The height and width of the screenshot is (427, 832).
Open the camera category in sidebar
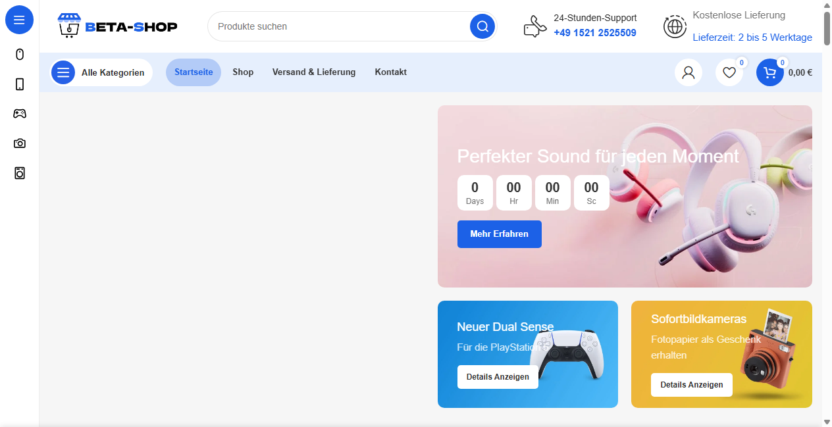[20, 143]
